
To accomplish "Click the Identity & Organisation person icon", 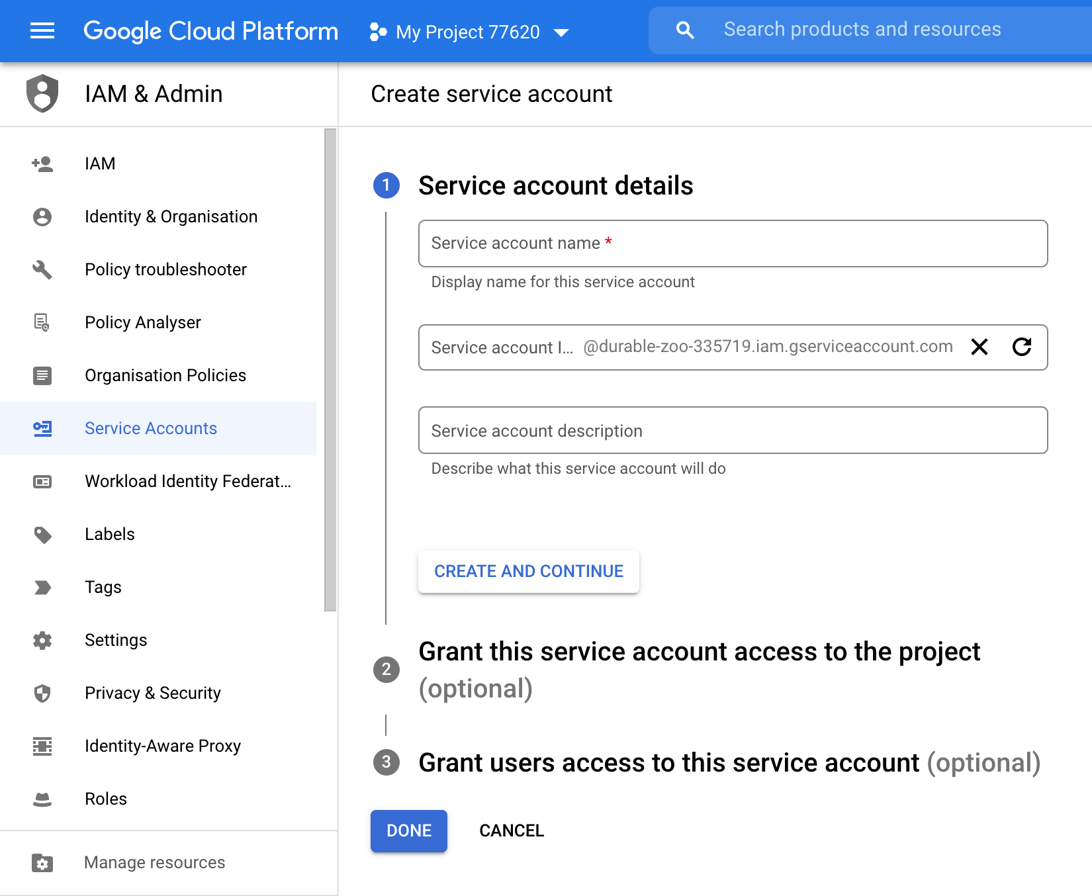I will tap(42, 216).
